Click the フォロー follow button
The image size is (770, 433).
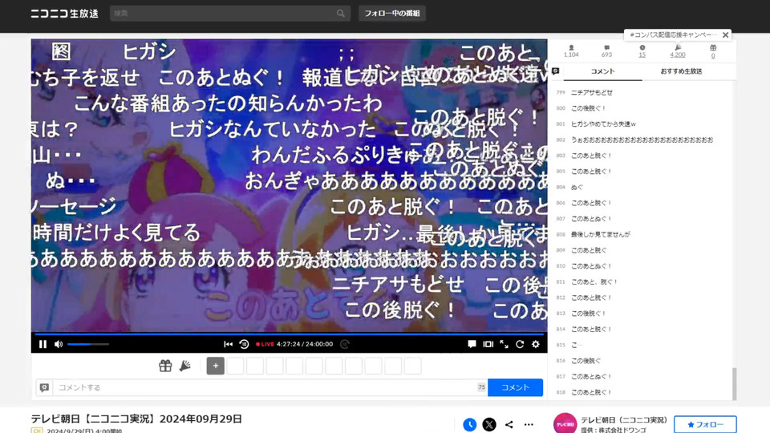pos(705,425)
